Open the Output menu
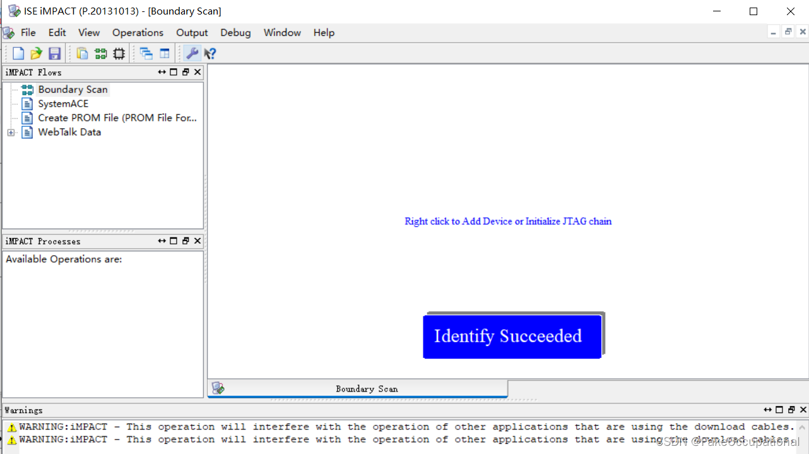 (192, 33)
